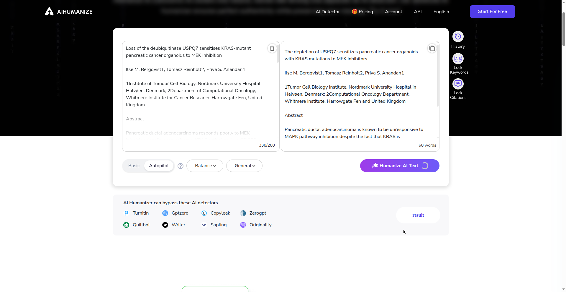This screenshot has width=566, height=292.
Task: Click the Turnitin icon
Action: [126, 213]
